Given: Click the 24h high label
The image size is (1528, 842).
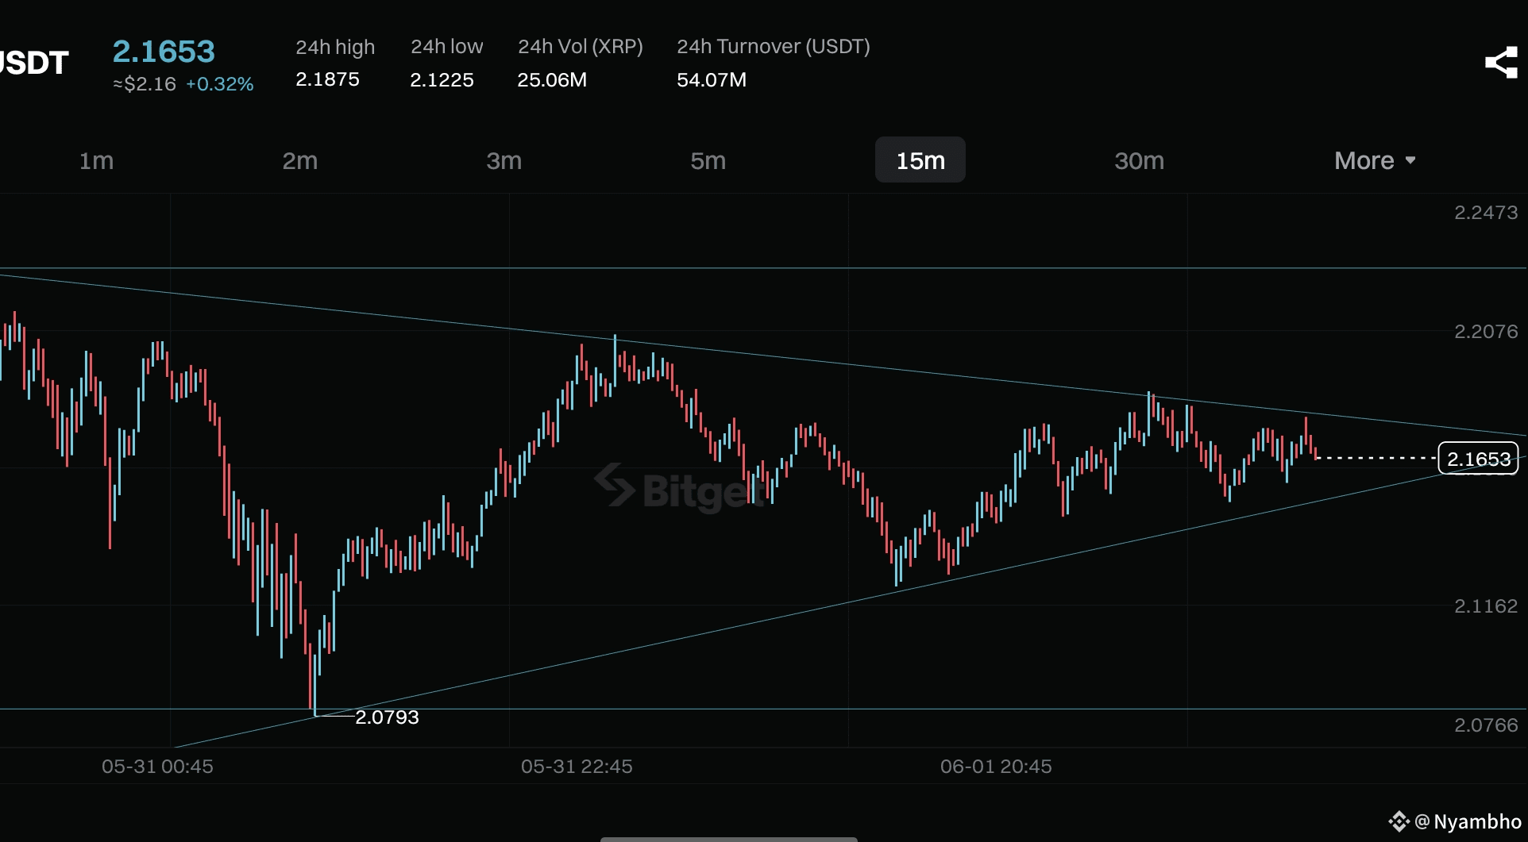Looking at the screenshot, I should pos(335,47).
